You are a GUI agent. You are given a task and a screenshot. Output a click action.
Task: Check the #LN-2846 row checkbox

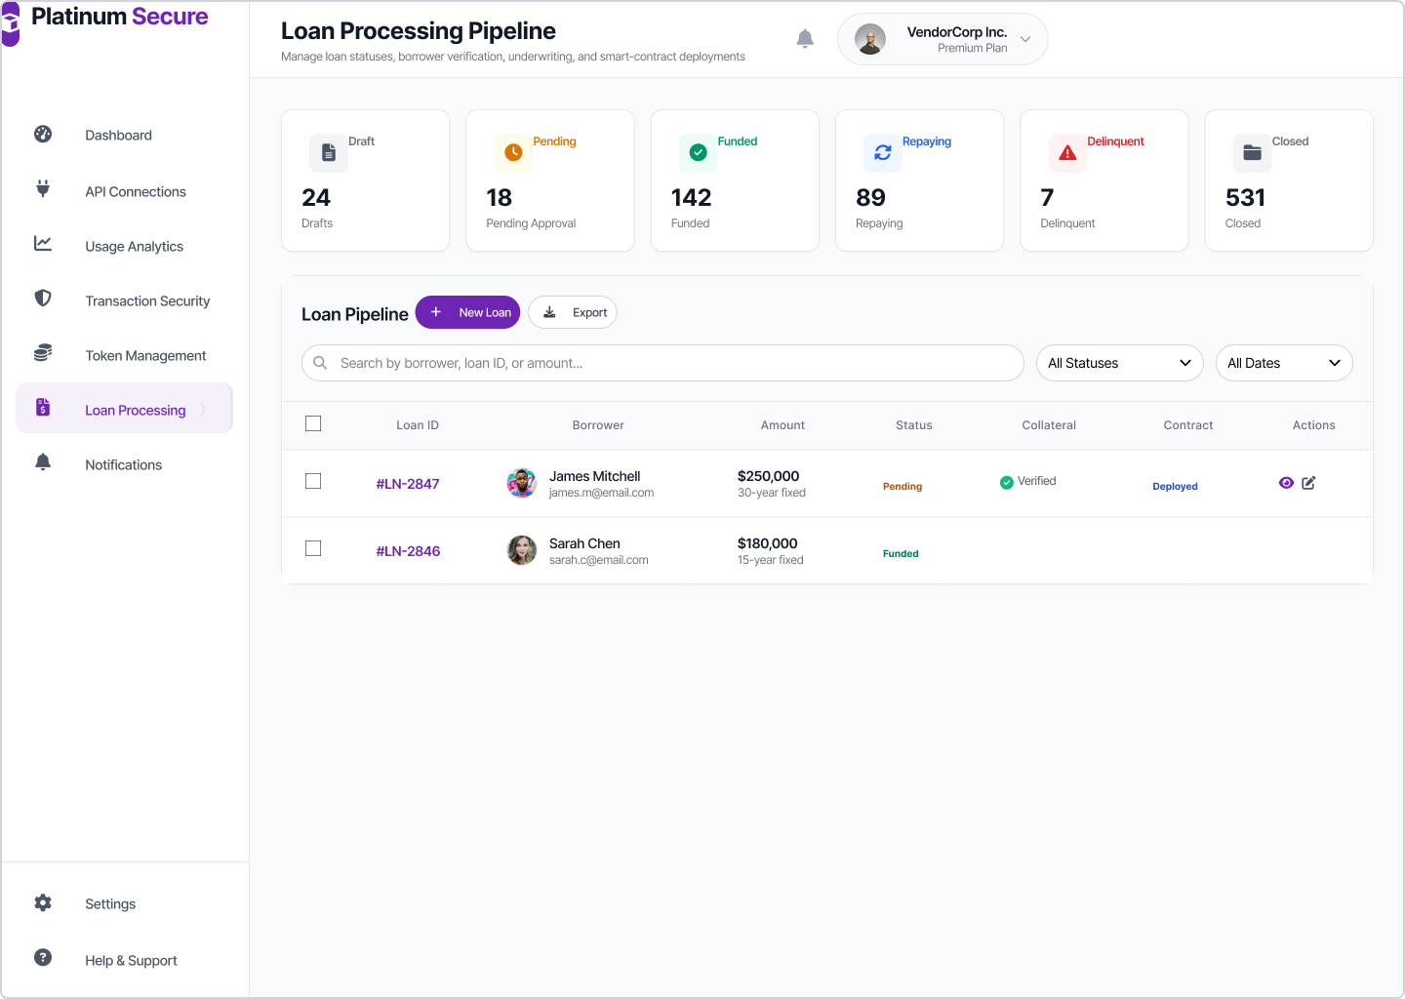point(313,548)
